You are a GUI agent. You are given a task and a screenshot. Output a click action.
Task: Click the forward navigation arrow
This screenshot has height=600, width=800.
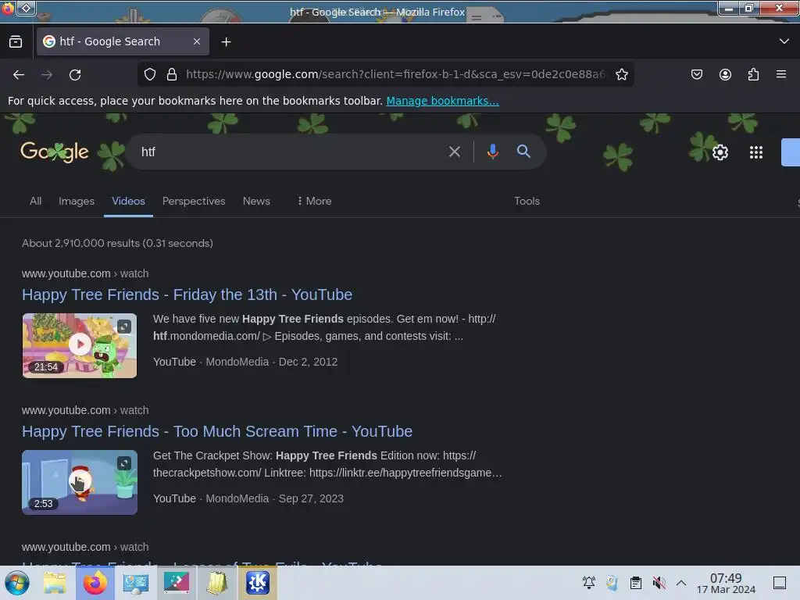[47, 75]
